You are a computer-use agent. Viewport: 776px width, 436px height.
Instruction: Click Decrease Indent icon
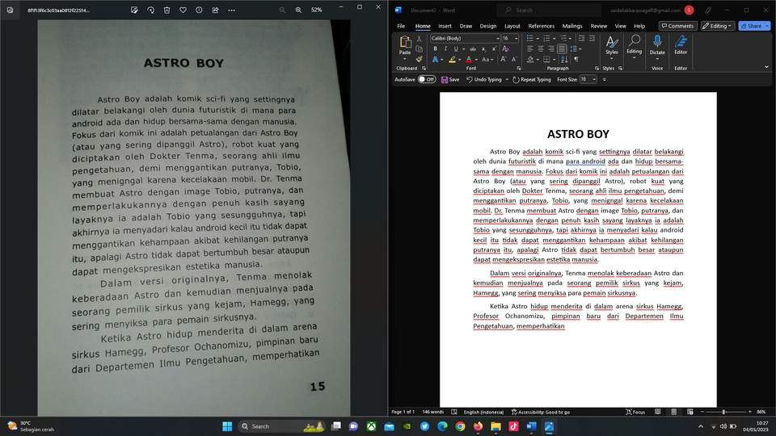pos(581,38)
